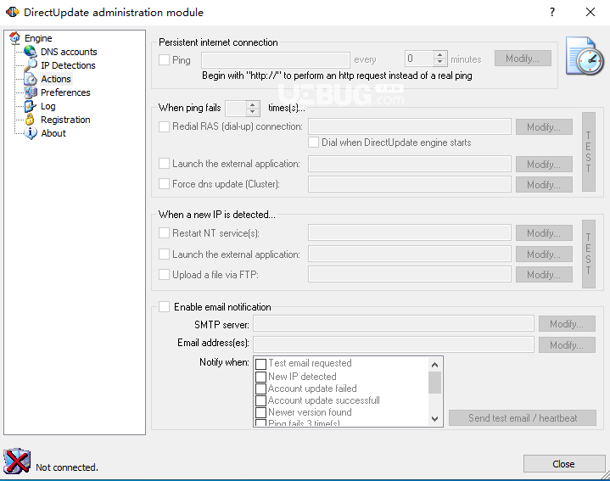Open the Registration section
Image resolution: width=610 pixels, height=481 pixels.
coord(65,120)
